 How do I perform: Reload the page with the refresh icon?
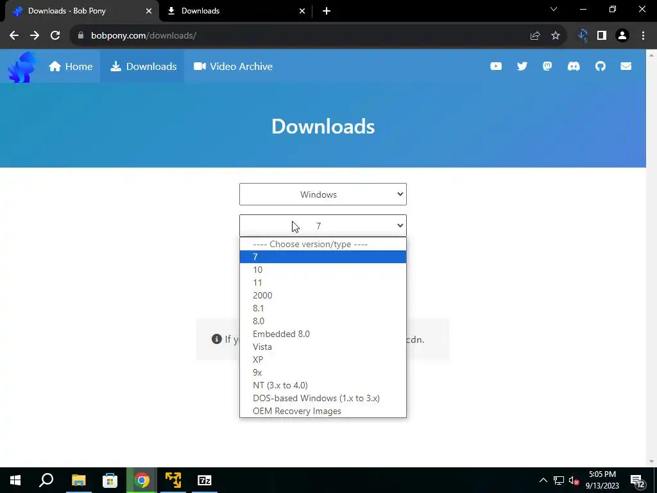[55, 36]
